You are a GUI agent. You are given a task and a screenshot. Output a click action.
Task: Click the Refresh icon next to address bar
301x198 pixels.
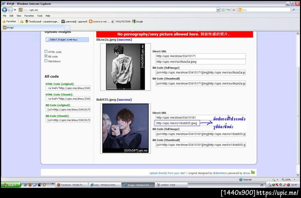(228, 10)
